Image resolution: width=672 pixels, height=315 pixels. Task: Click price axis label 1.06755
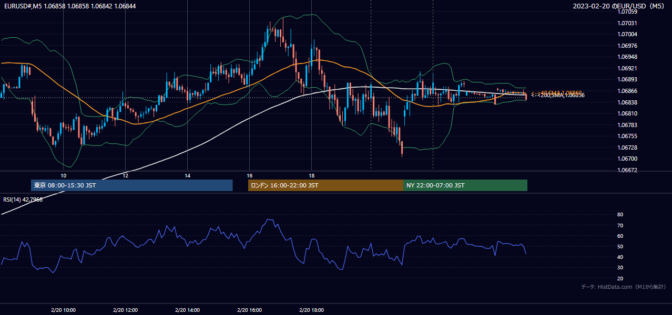pyautogui.click(x=627, y=136)
